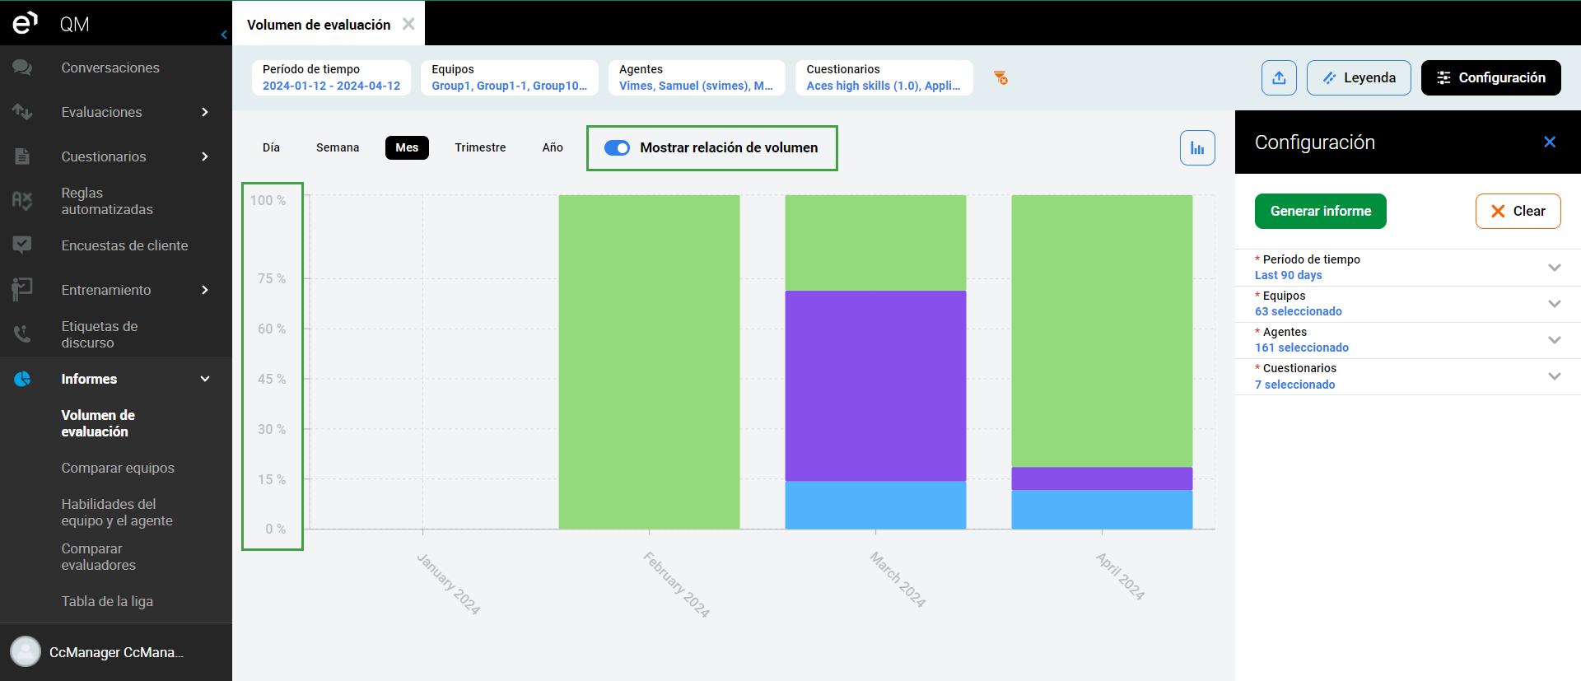Expand the Cuestionarios submenu chevron
Screen dimensions: 1581x681
coord(205,156)
